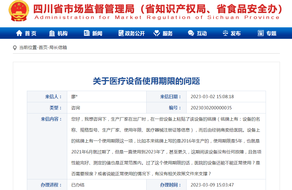Open the 发布 navigation menu
Viewport: 292px width, 190px height.
235,33
